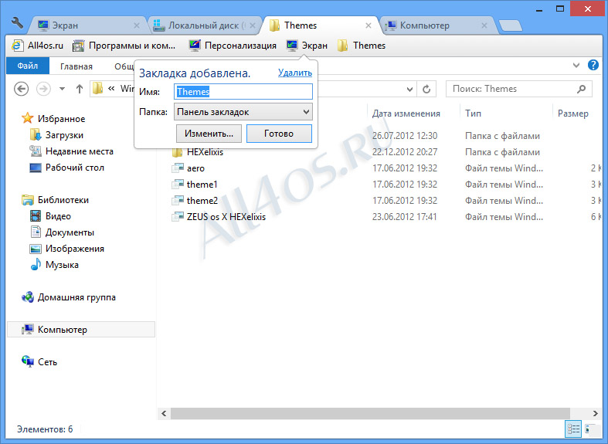Expand the ribbon chevron
The image size is (608, 444).
click(576, 66)
